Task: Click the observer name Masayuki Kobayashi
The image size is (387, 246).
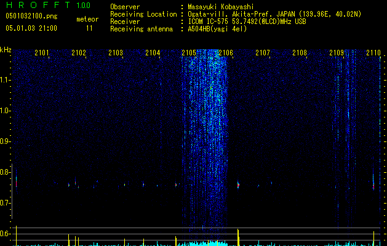Action: tap(221, 7)
